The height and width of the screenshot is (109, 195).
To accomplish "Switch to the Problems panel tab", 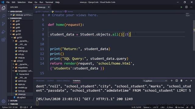I will (x=40, y=81).
